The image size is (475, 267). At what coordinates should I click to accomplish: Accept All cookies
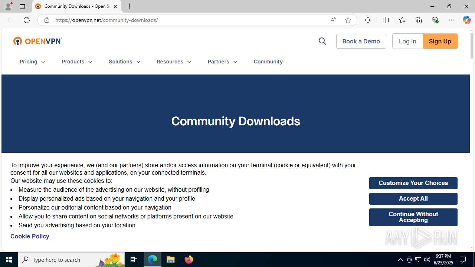pos(413,199)
